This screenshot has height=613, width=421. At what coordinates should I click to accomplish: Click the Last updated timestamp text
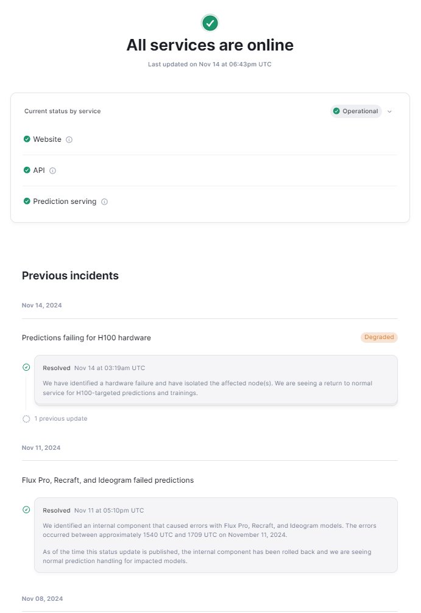point(210,64)
